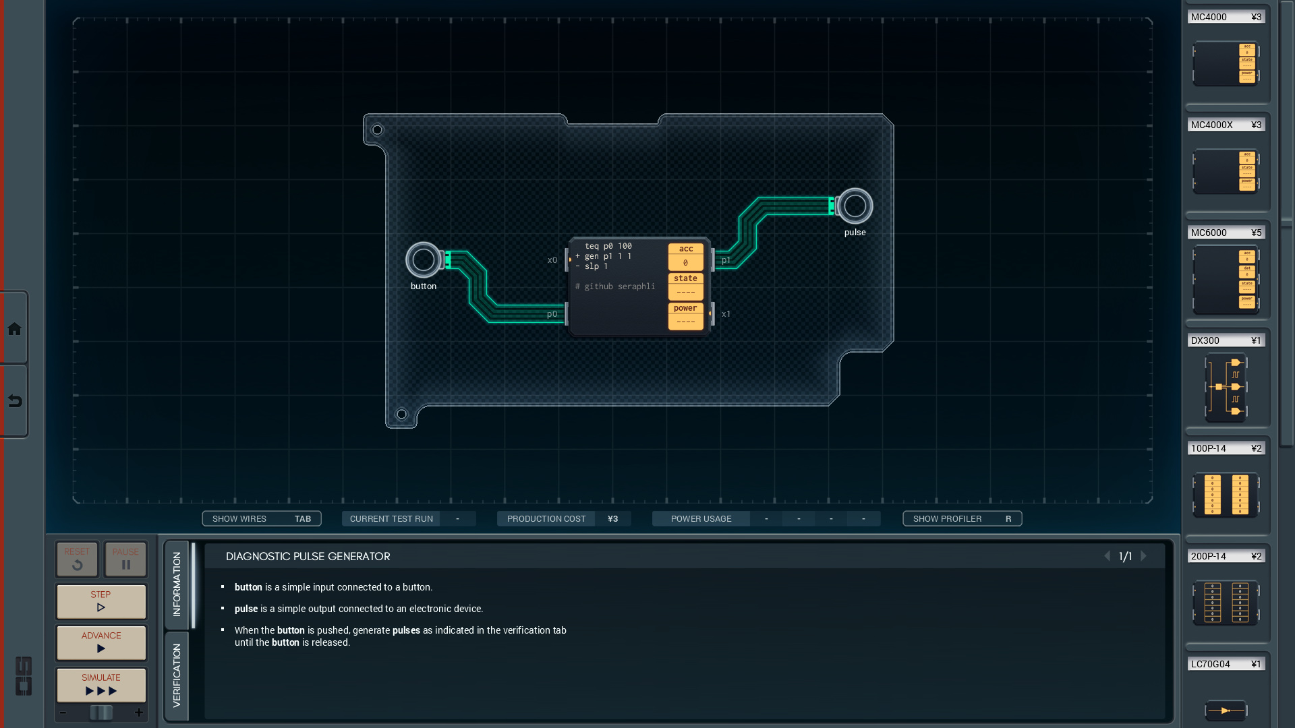The width and height of the screenshot is (1295, 728).
Task: Go to previous information page arrow
Action: 1107,556
